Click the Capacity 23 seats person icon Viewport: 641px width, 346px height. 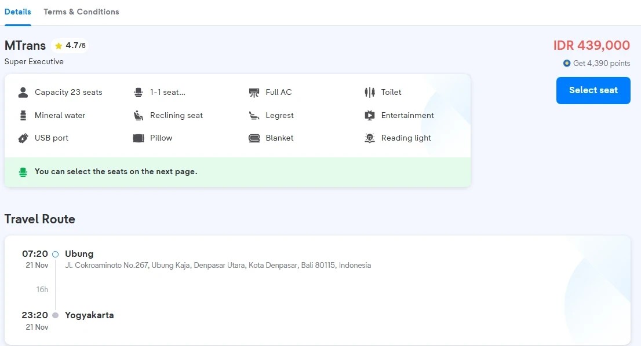(x=23, y=92)
